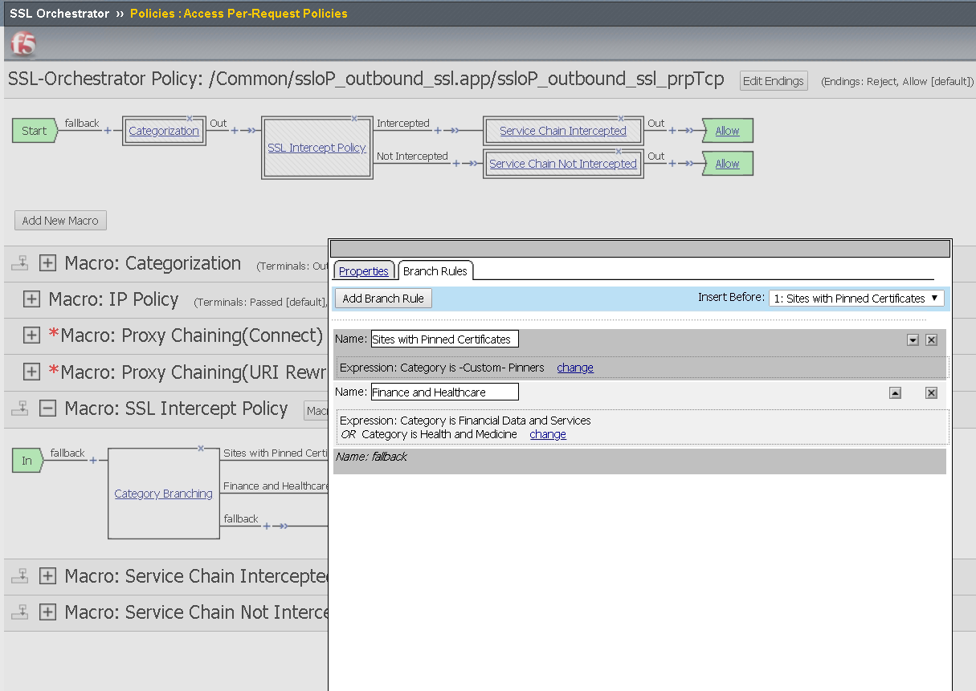The height and width of the screenshot is (691, 976).
Task: Move Finance and Healthcare rule up
Action: [x=895, y=393]
